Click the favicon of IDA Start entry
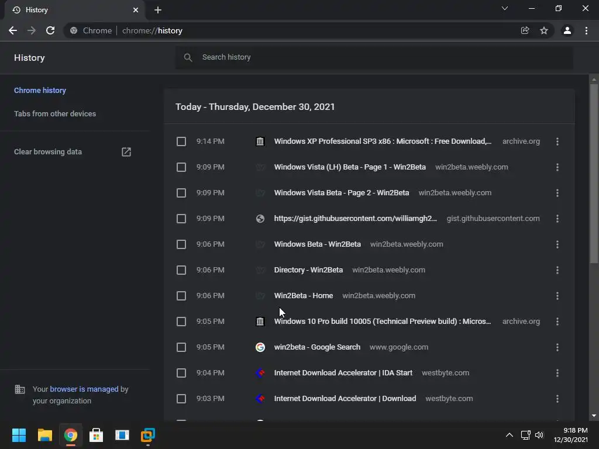The width and height of the screenshot is (599, 449). 260,373
